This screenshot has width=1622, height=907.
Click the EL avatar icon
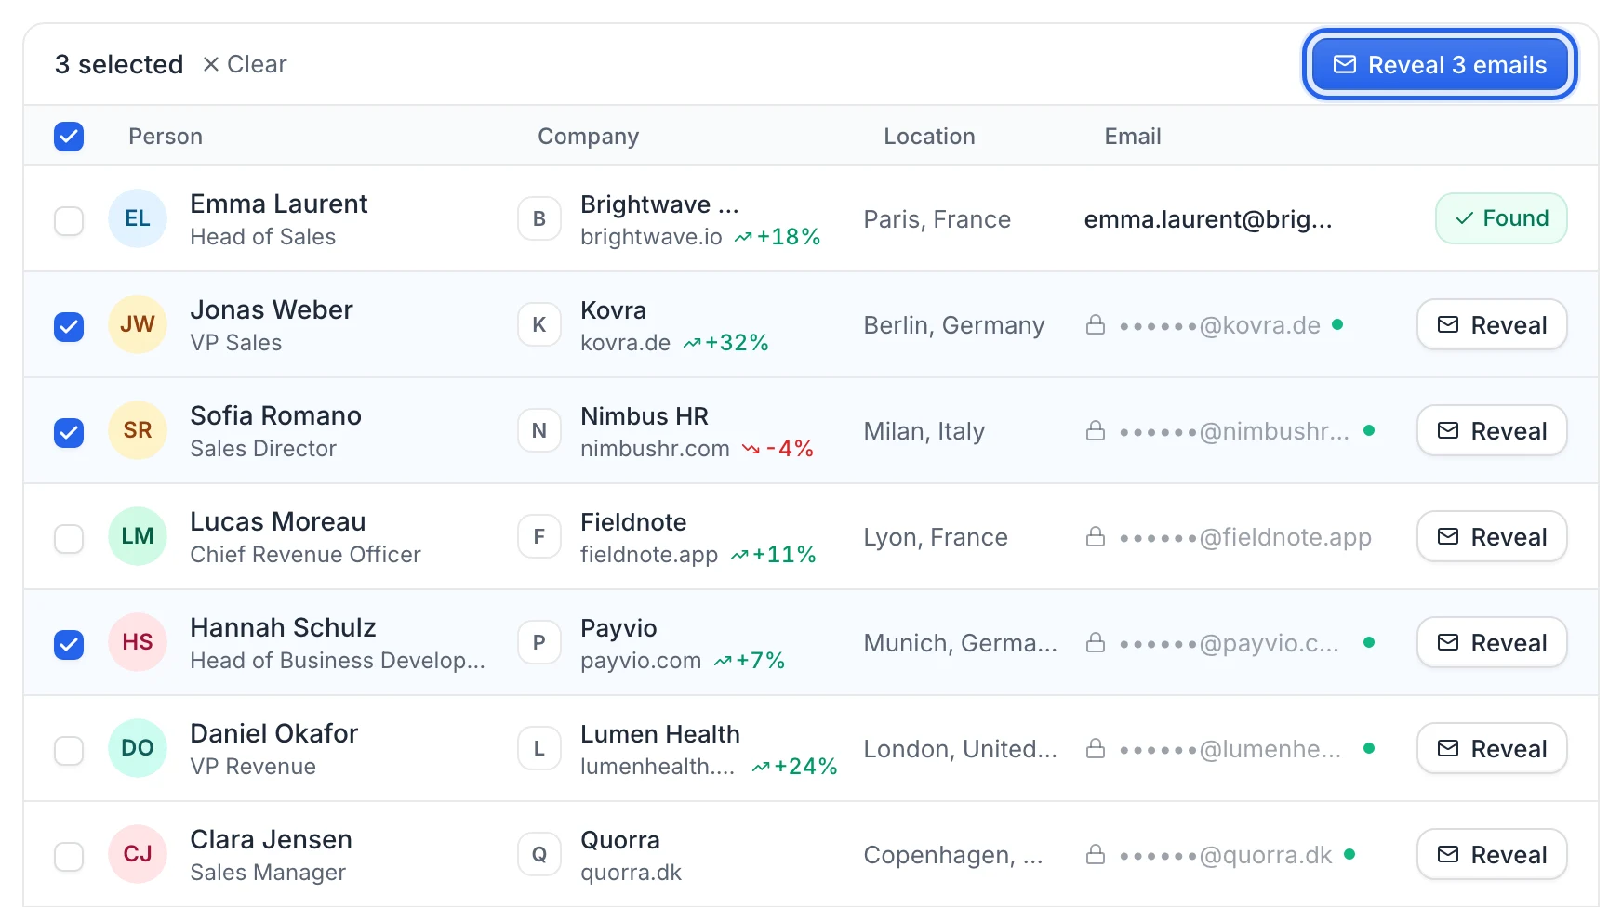138,218
